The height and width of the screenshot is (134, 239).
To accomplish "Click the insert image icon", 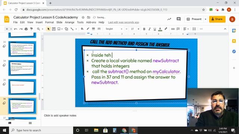I will click(x=59, y=29).
